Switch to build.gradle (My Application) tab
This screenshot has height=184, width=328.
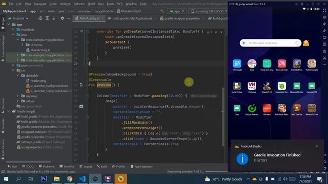(x=132, y=18)
